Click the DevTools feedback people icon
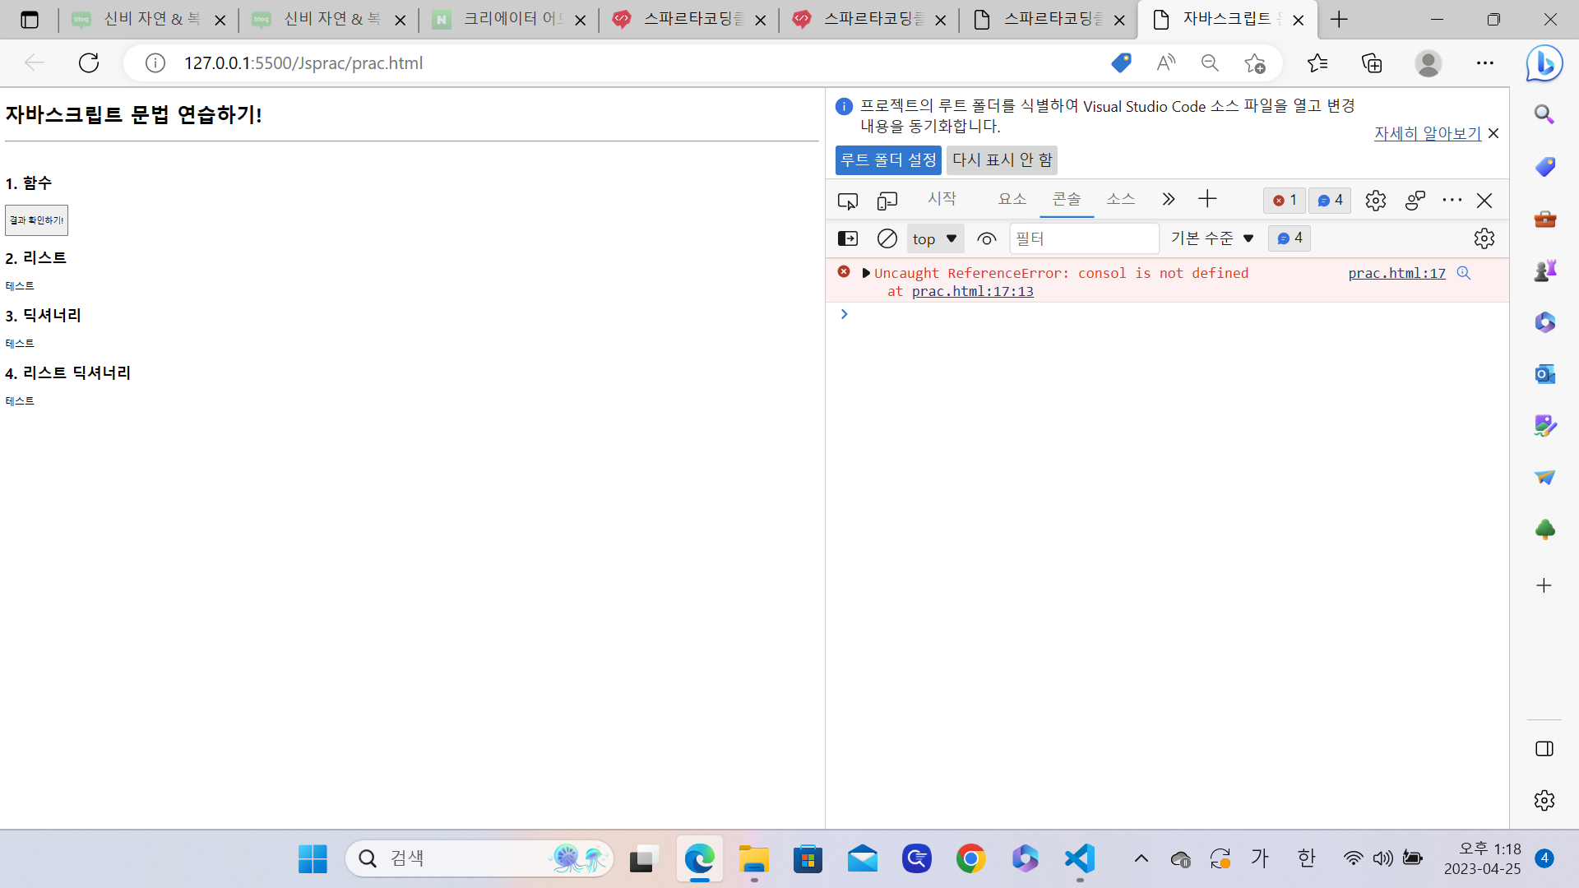The image size is (1579, 888). point(1415,201)
